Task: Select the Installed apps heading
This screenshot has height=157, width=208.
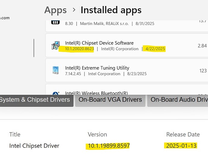Action: tap(111, 10)
